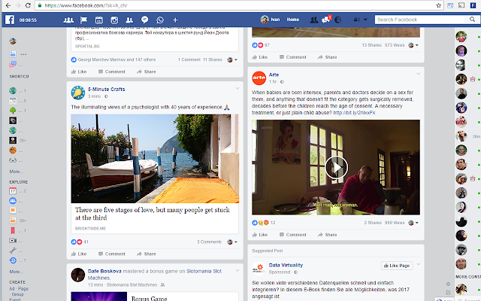
Task: Bookmark this page with the star icon
Action: pyautogui.click(x=439, y=5)
